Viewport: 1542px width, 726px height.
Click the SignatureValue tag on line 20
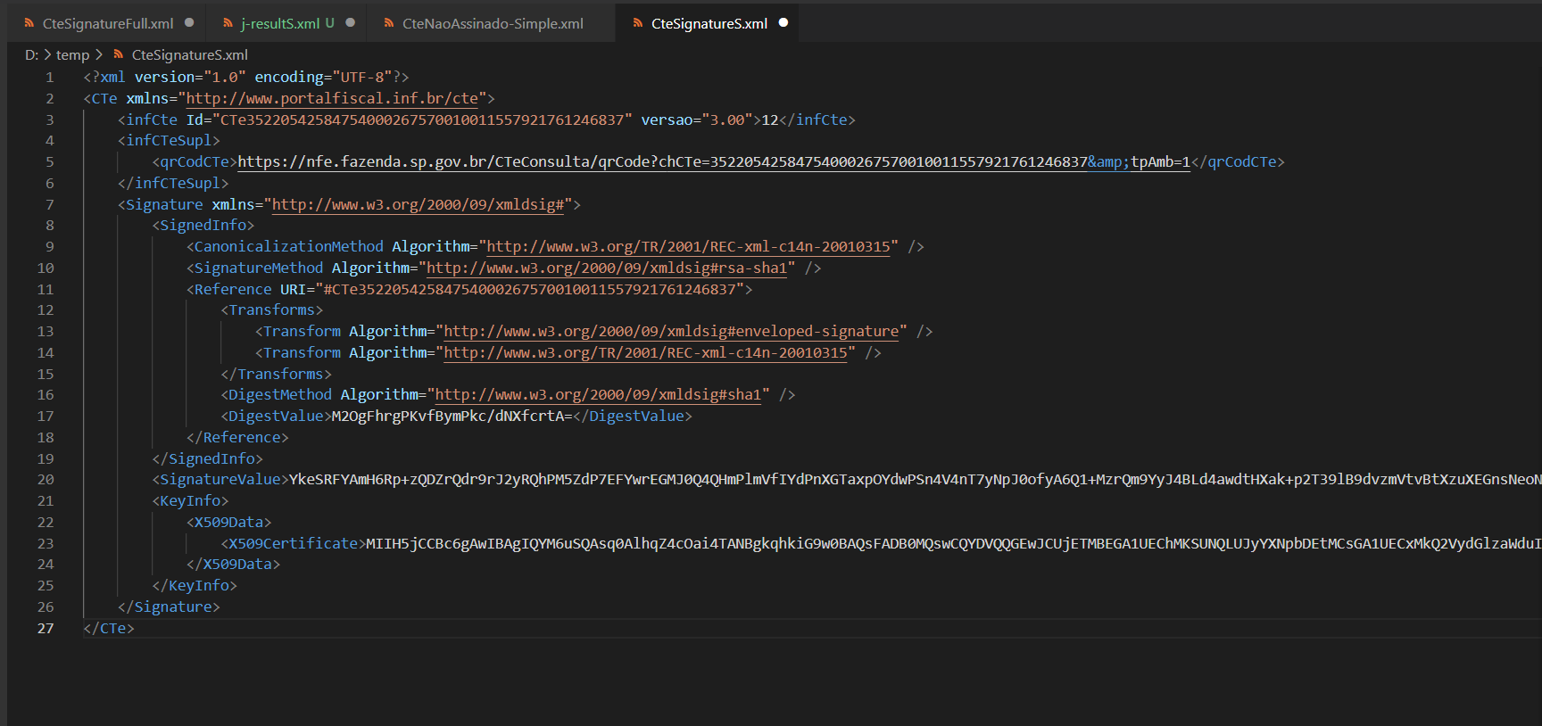(220, 480)
